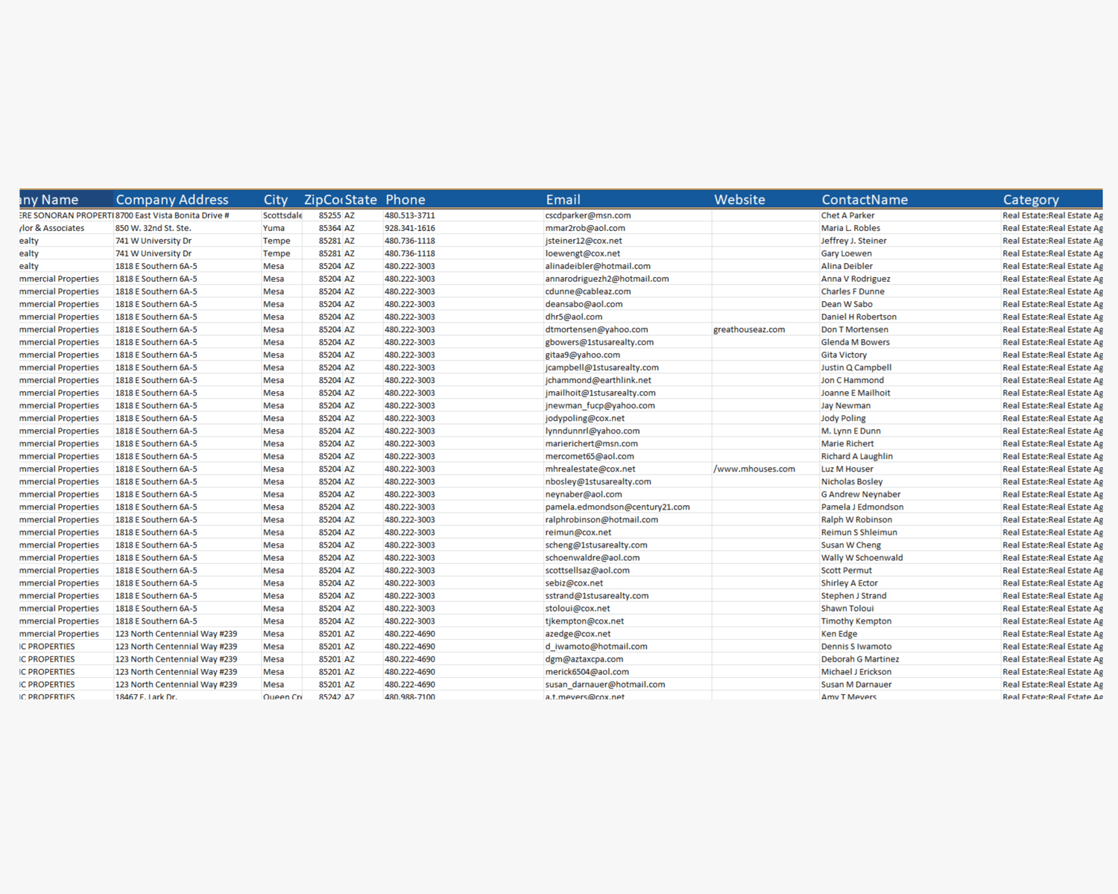
Task: Select city cell Scottsdale
Action: coord(282,215)
